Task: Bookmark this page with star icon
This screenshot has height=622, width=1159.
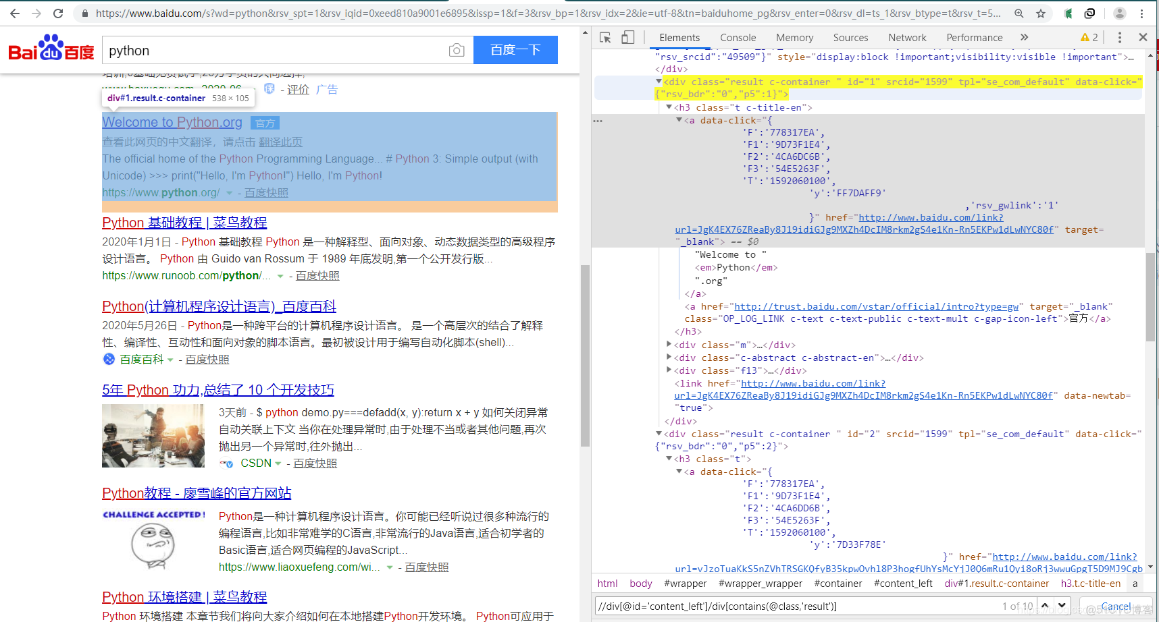Action: [x=1041, y=13]
